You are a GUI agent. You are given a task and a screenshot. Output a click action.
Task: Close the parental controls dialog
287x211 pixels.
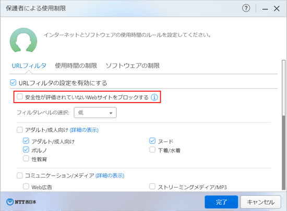[277, 8]
